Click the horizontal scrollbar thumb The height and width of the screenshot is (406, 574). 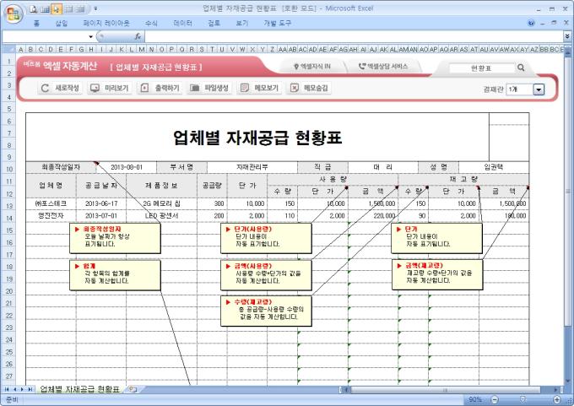(445, 389)
